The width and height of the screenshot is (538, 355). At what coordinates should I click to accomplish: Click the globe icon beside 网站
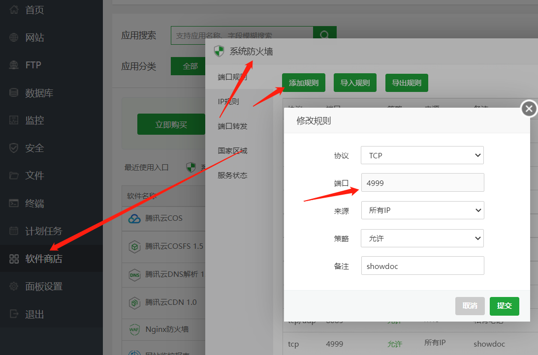(14, 37)
